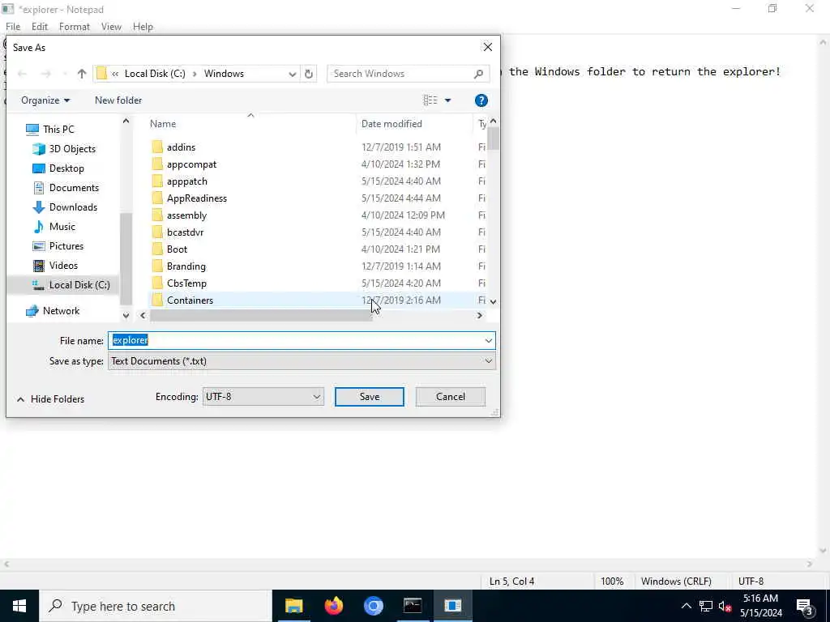Click the appcompat folder icon

pos(157,164)
